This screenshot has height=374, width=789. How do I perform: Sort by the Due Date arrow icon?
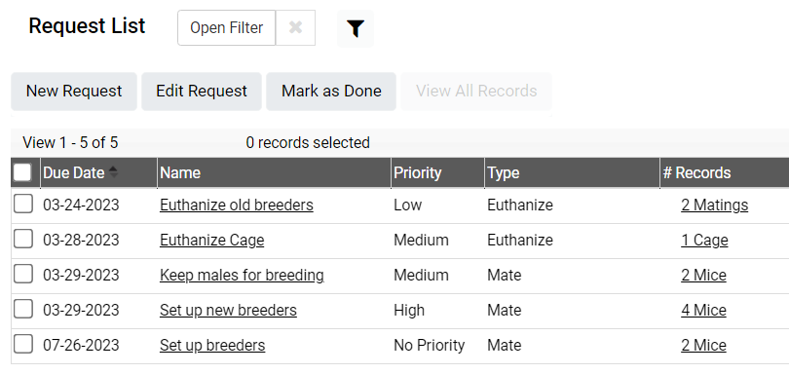coord(114,172)
